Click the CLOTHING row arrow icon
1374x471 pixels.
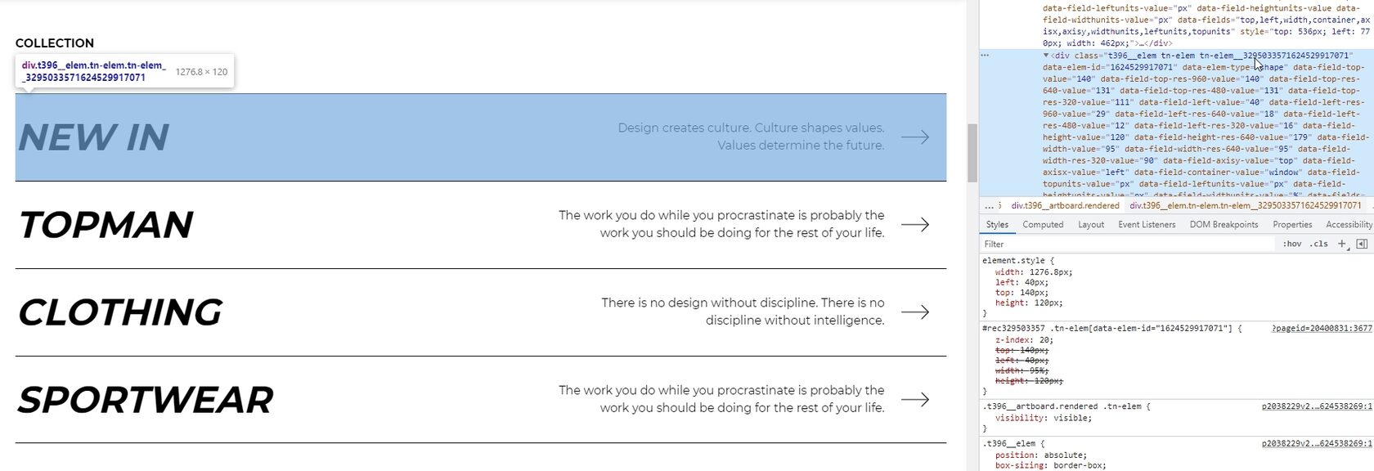(x=915, y=312)
